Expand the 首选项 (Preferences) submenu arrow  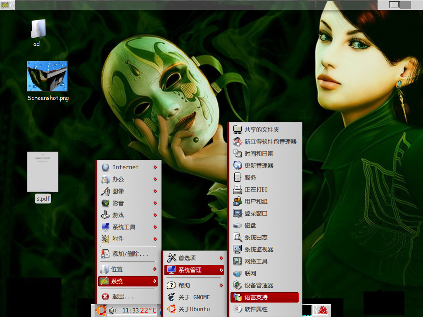tap(221, 258)
